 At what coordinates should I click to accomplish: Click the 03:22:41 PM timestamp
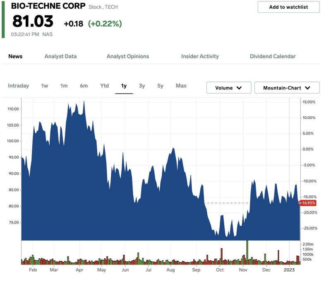(x=25, y=34)
